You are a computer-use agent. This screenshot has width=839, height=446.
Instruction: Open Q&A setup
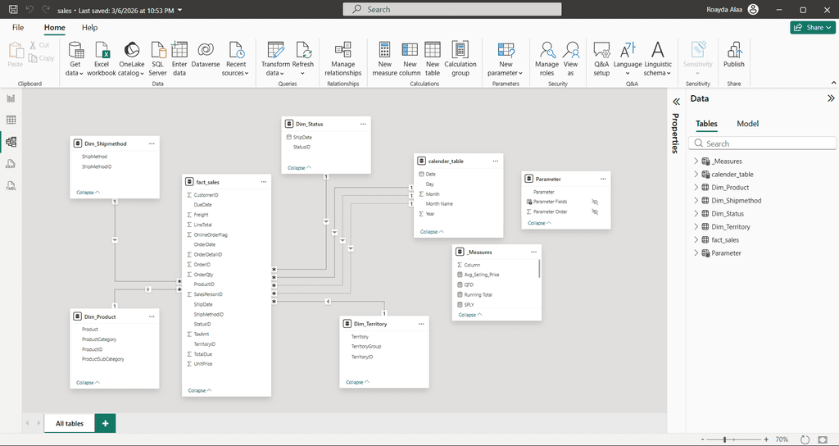pos(601,59)
